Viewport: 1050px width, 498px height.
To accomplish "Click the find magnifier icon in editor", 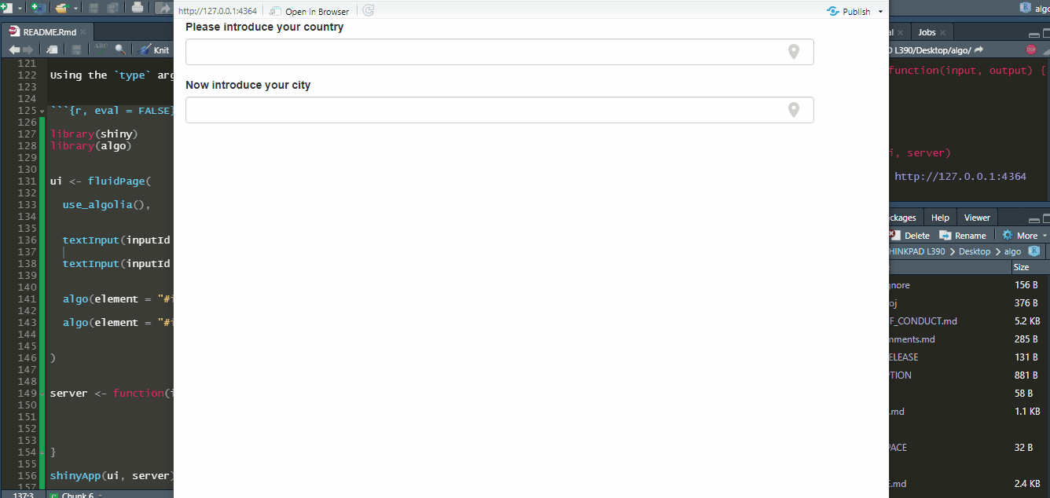I will point(120,49).
